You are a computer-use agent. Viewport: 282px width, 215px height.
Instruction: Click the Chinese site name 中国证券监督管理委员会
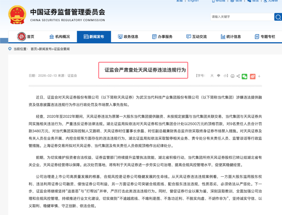pyautogui.click(x=68, y=12)
